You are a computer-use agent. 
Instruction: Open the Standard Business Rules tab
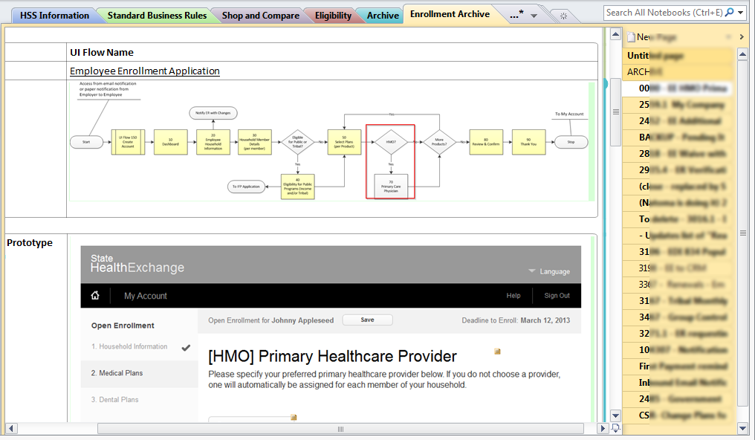tap(157, 16)
